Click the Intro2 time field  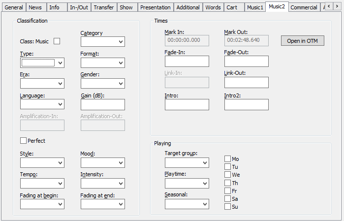pyautogui.click(x=246, y=104)
